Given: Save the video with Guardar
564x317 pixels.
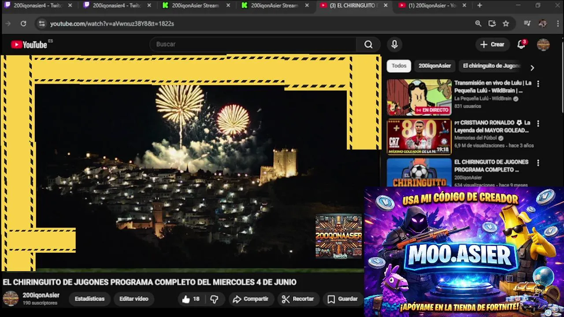Looking at the screenshot, I should [343, 299].
